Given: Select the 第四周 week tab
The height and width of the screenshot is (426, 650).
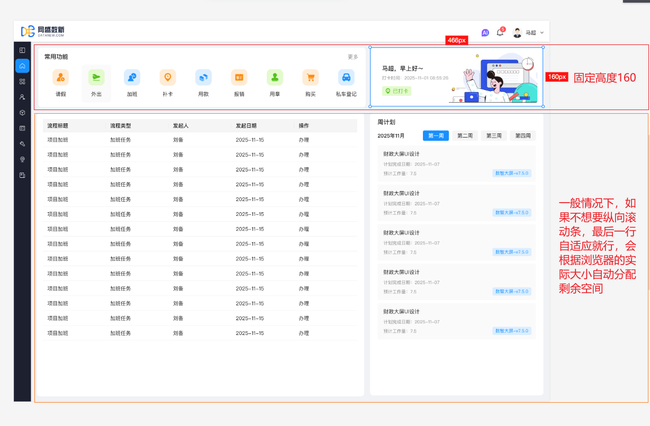Looking at the screenshot, I should (x=523, y=136).
